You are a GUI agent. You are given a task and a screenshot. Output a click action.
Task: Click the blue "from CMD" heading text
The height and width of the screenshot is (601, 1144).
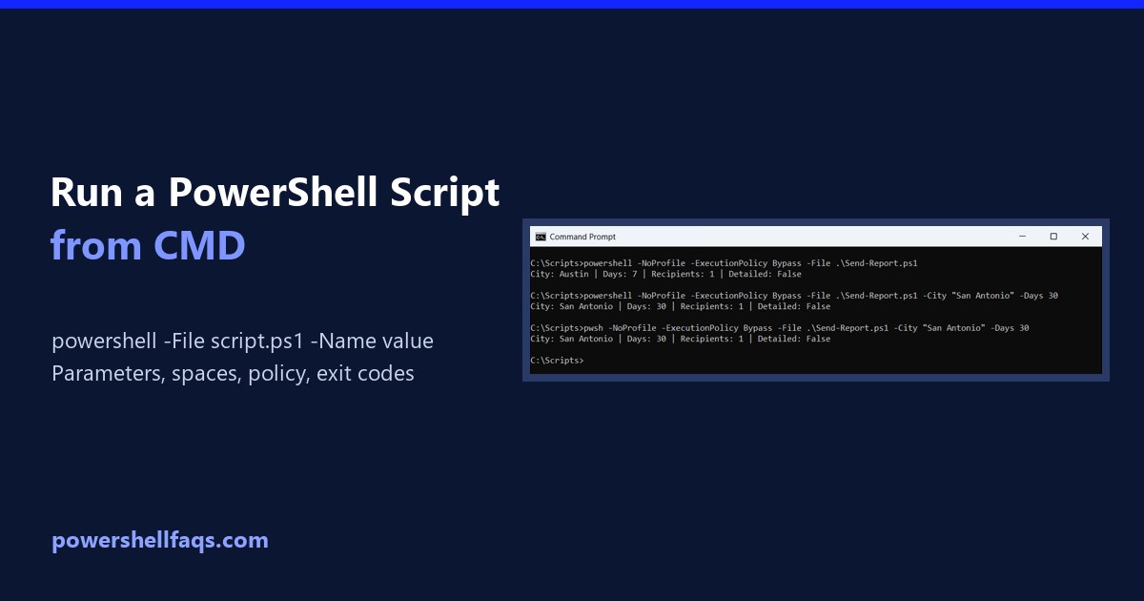(x=148, y=245)
